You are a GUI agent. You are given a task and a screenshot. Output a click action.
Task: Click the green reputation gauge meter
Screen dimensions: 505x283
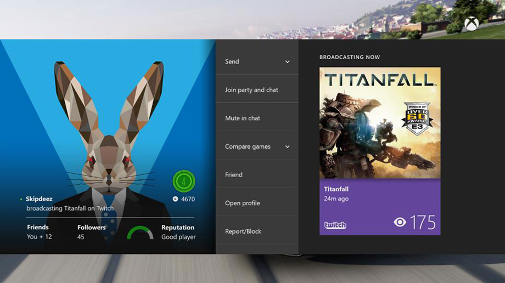pos(140,233)
